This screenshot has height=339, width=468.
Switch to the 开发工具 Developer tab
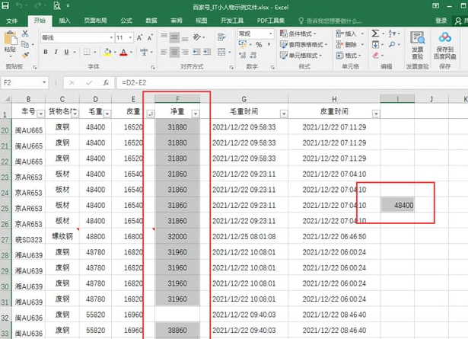(x=232, y=21)
